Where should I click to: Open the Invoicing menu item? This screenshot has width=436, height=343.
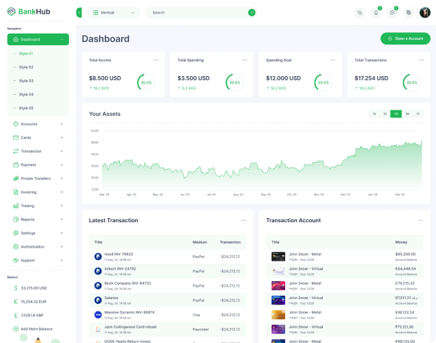[x=29, y=192]
